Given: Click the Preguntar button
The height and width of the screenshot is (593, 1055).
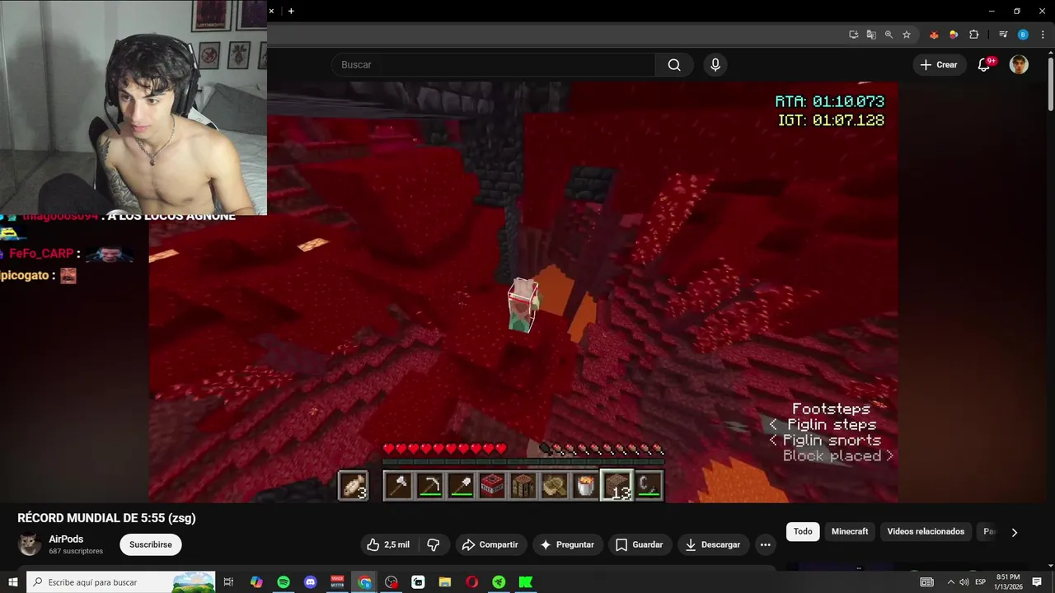Looking at the screenshot, I should pyautogui.click(x=567, y=544).
